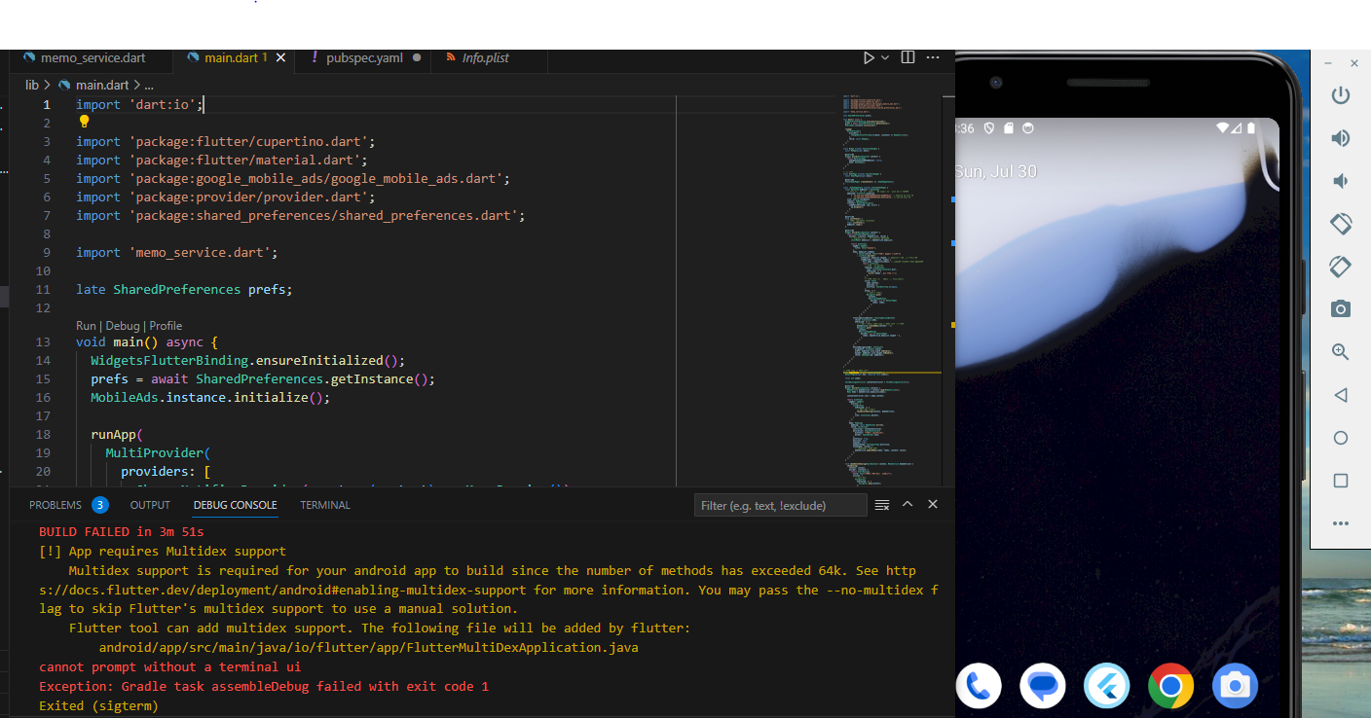The height and width of the screenshot is (718, 1371).
Task: Open Chrome on the emulator home screen
Action: [x=1170, y=687]
